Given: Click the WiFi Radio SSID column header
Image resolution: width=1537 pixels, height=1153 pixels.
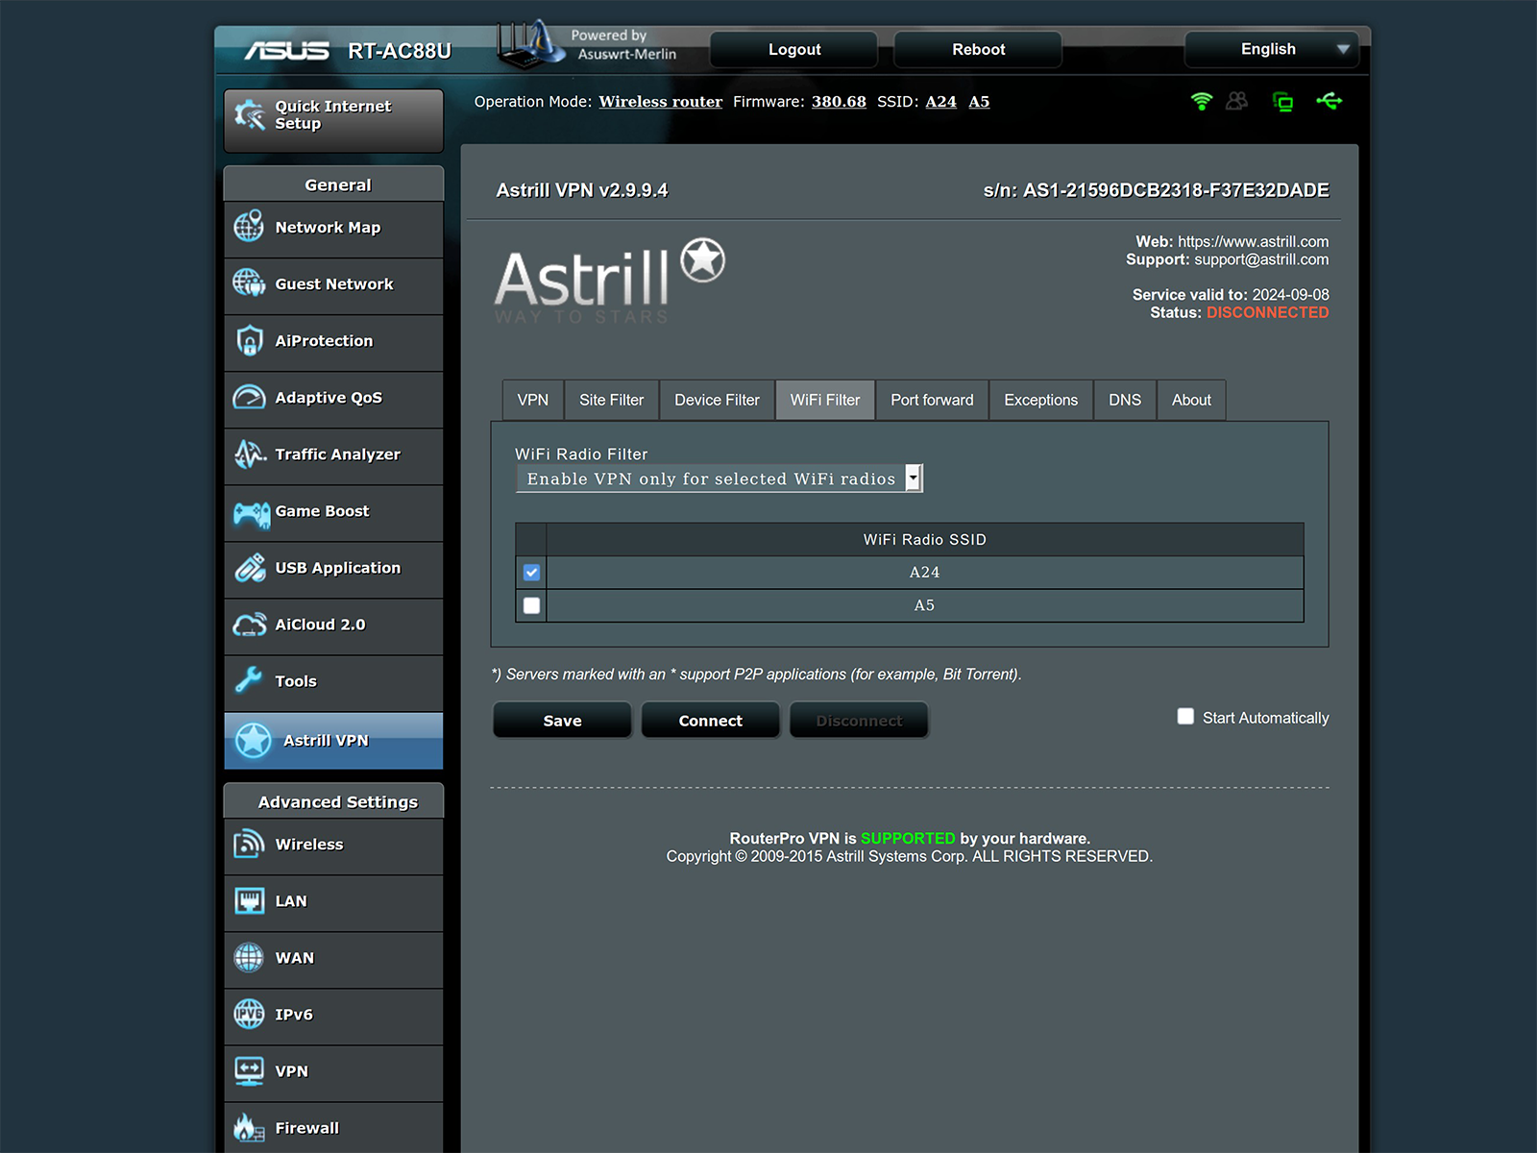Looking at the screenshot, I should pos(924,540).
